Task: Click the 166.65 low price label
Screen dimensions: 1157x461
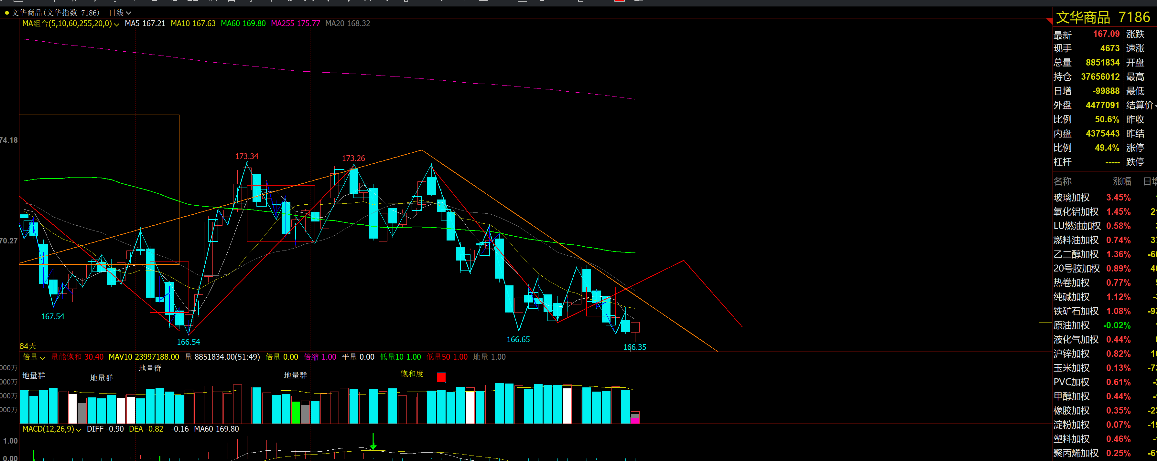Action: tap(518, 340)
